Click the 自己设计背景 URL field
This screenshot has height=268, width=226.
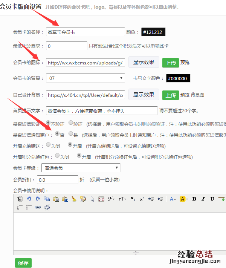pos(86,95)
